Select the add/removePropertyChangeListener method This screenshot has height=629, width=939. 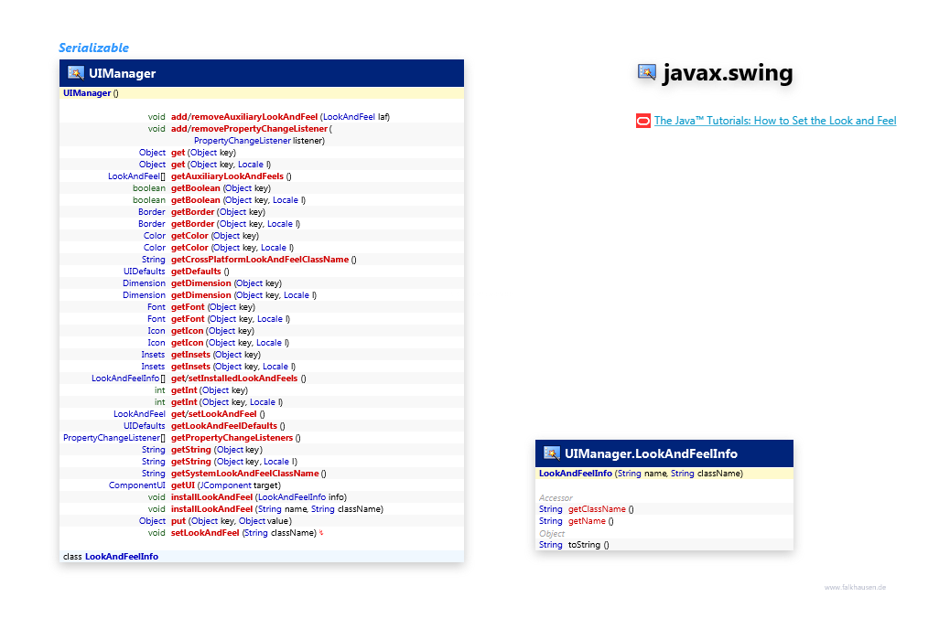249,129
